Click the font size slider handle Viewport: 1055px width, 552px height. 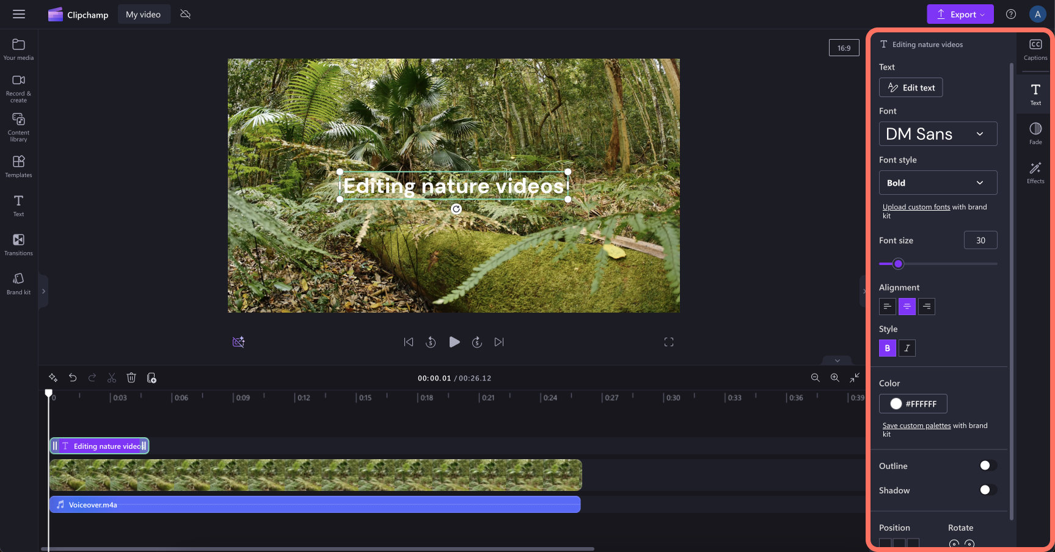click(x=898, y=264)
